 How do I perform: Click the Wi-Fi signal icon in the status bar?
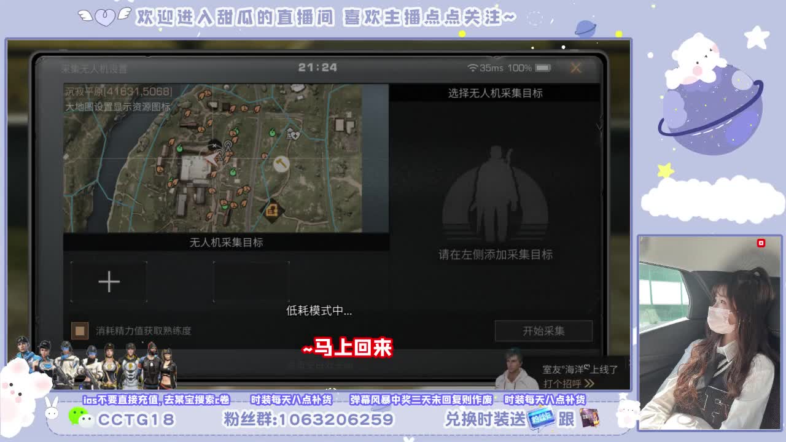tap(472, 68)
